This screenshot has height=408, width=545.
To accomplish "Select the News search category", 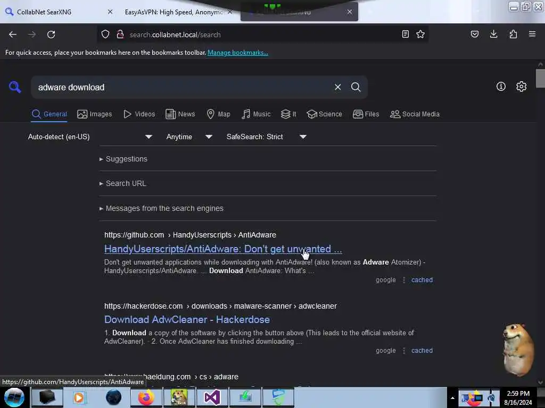I will (180, 114).
